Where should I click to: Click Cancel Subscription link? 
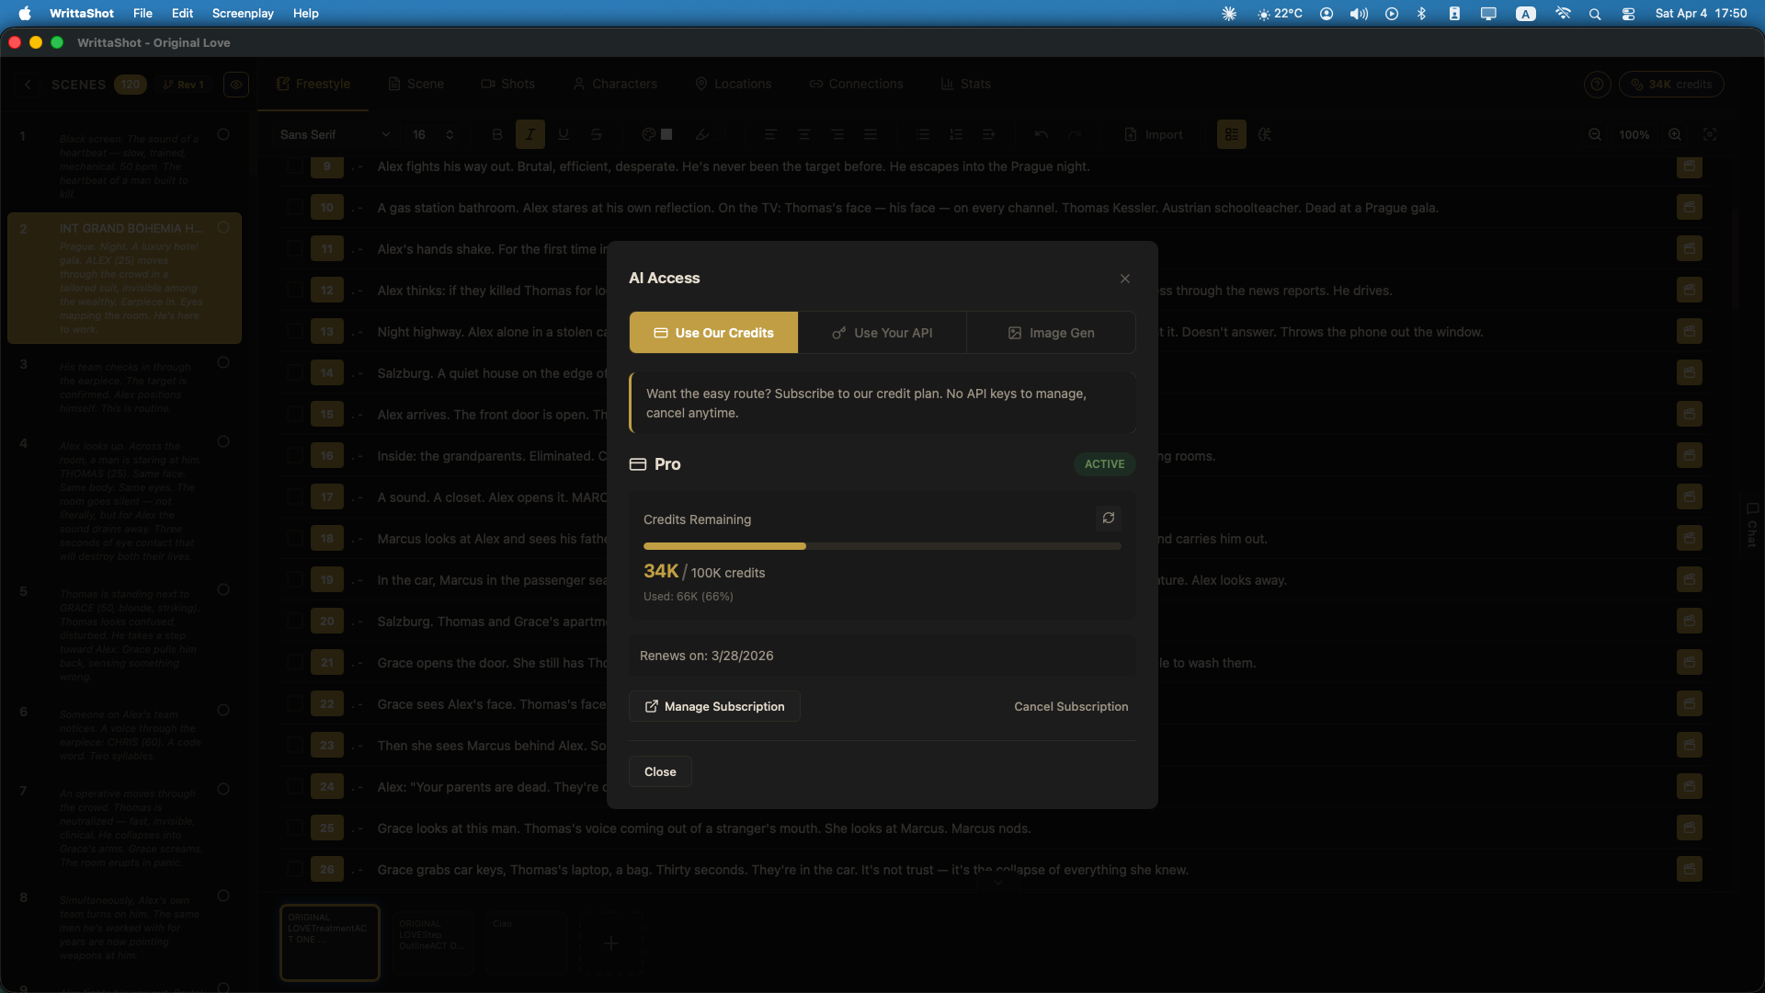tap(1070, 706)
